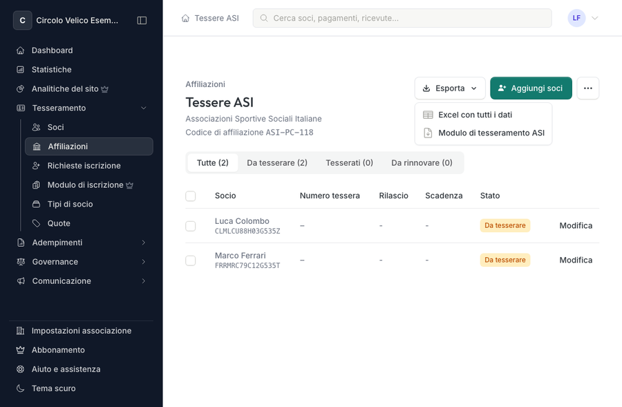Open the Esporta dropdown
This screenshot has width=622, height=407.
click(450, 88)
